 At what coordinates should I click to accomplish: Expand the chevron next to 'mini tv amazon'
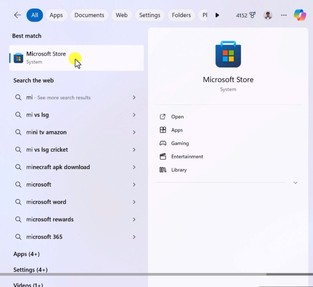pos(134,132)
